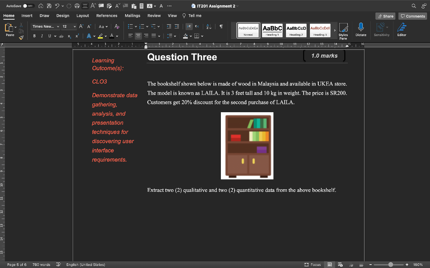The image size is (430, 268).
Task: Apply italic formatting from the ribbon
Action: tap(42, 36)
